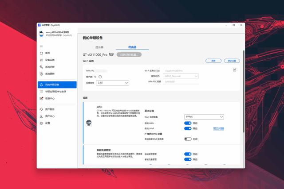Viewport: 284px width, 189px height.
Task: Click the gray status button beside router name
Action: tap(129, 54)
